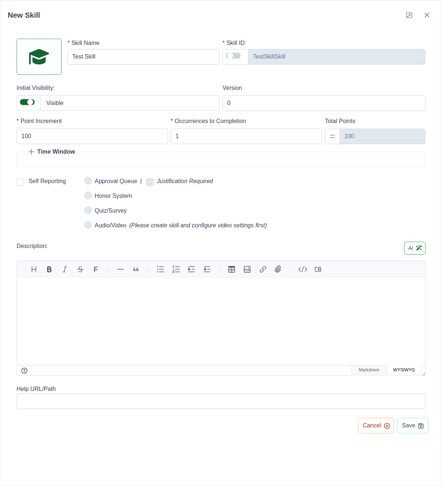The image size is (442, 486).
Task: Click the graduation cap skill icon
Action: tap(39, 57)
